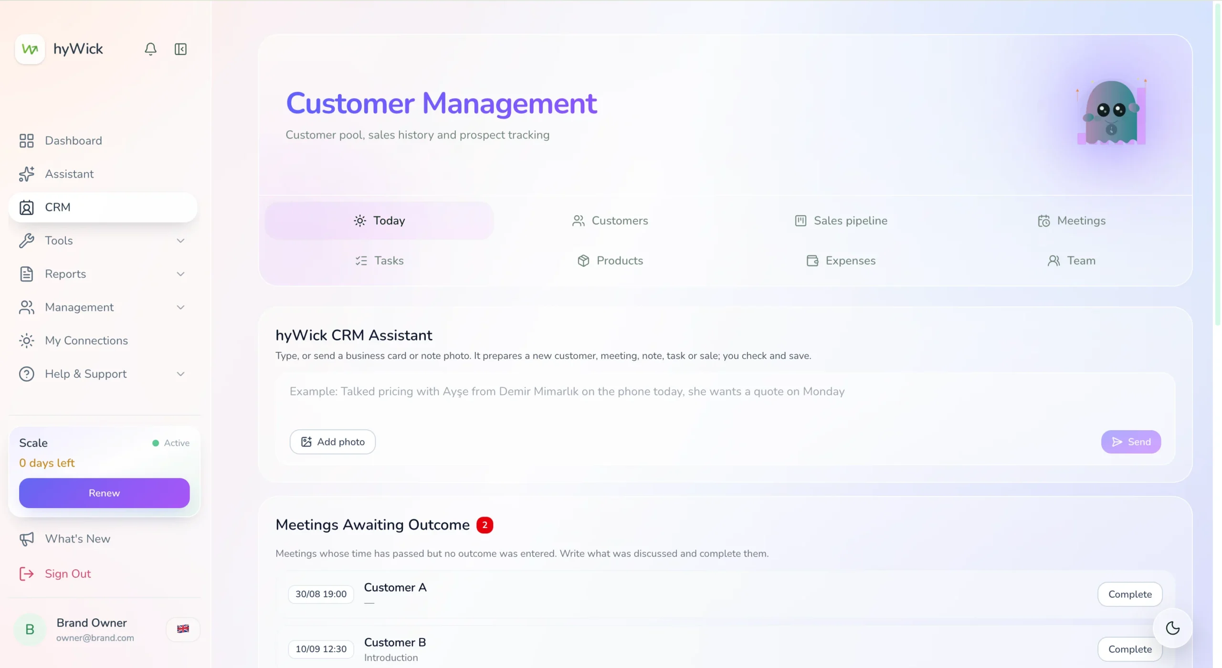The image size is (1222, 668).
Task: Open the Expenses tab
Action: pos(841,261)
